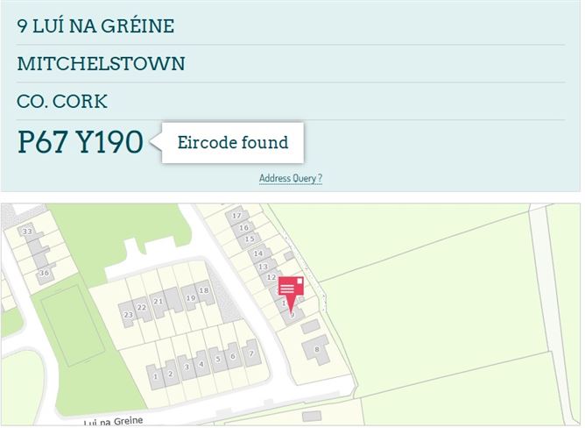Click the Lui na Greine road label
This screenshot has height=428, width=585.
coord(113,422)
